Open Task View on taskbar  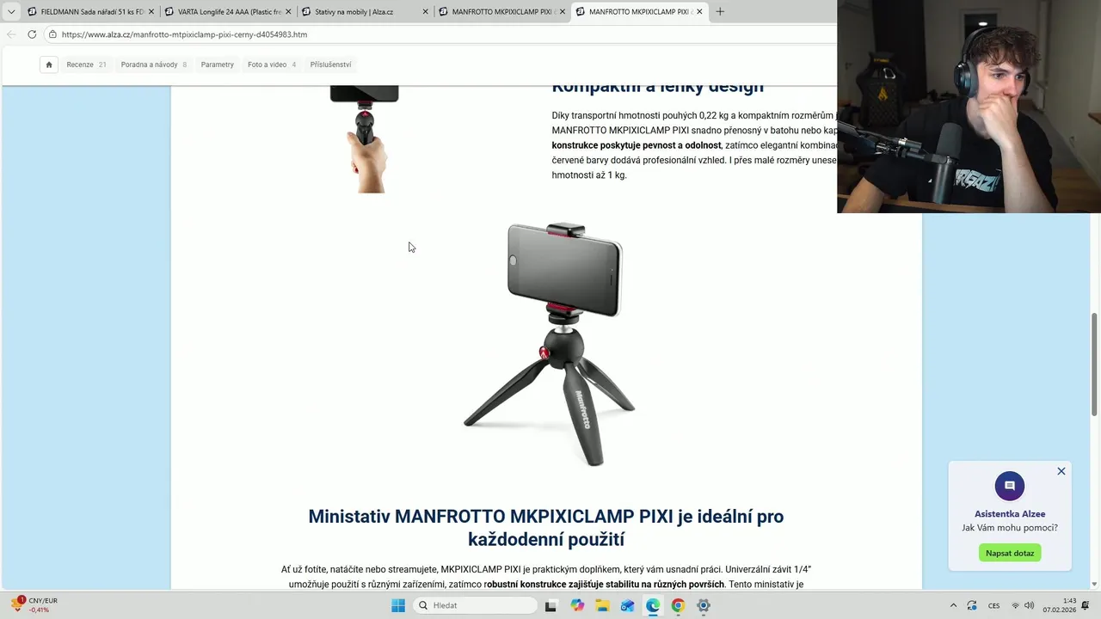click(551, 605)
